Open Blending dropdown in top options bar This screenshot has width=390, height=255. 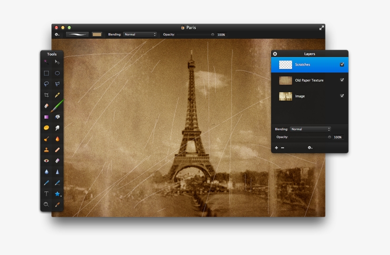140,34
